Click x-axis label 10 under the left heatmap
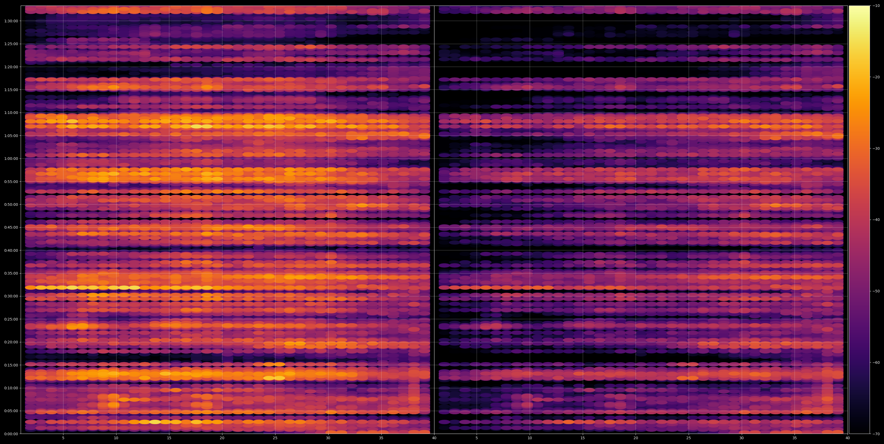The image size is (884, 444). click(x=116, y=438)
